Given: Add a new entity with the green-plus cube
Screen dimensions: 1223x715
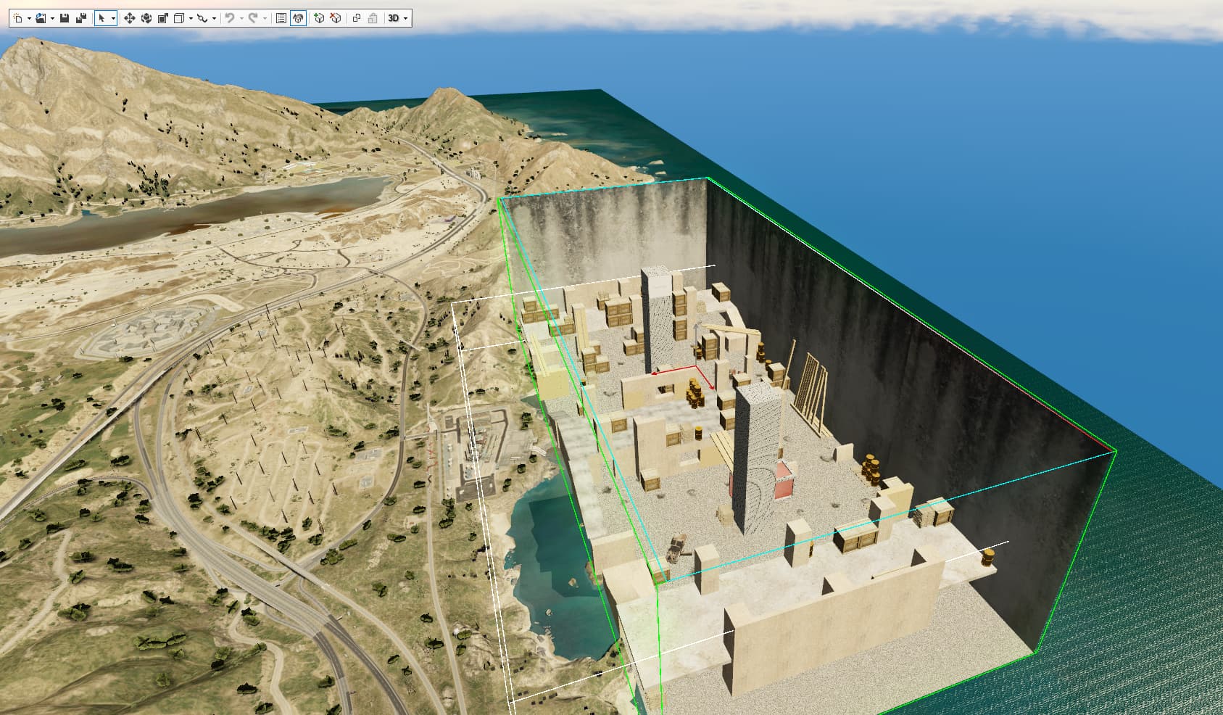Looking at the screenshot, I should (319, 18).
